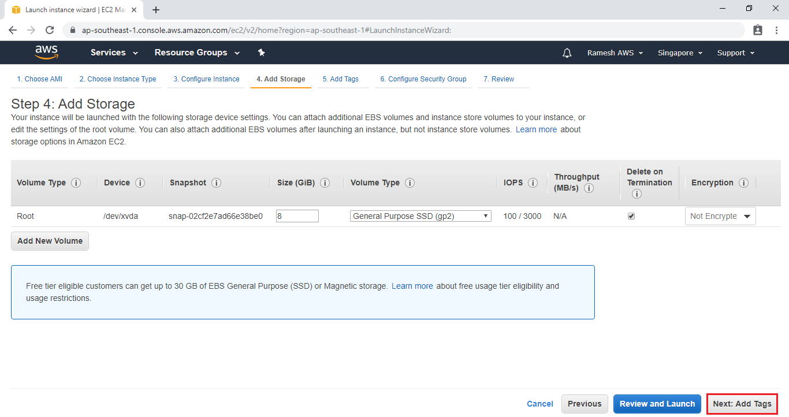Select the 4. Add Storage tab
This screenshot has width=789, height=417.
pyautogui.click(x=281, y=79)
